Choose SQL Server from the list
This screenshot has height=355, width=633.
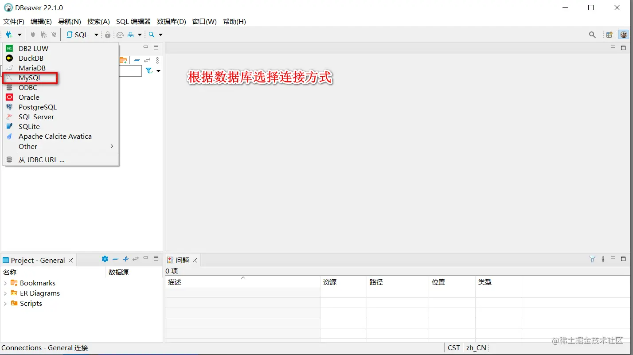pyautogui.click(x=61, y=117)
